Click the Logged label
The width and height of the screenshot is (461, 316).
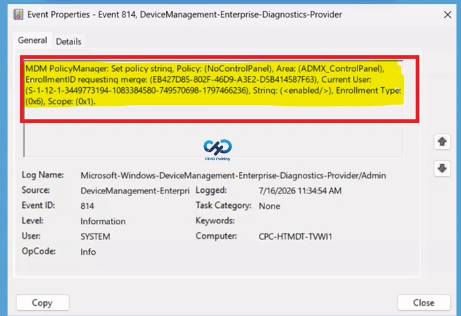(211, 191)
